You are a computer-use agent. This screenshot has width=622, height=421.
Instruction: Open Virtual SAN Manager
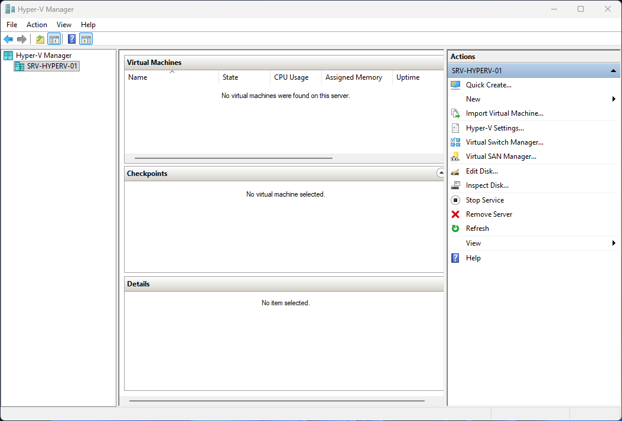[500, 156]
